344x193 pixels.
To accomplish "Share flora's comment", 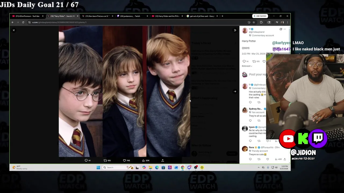I will tap(285, 159).
